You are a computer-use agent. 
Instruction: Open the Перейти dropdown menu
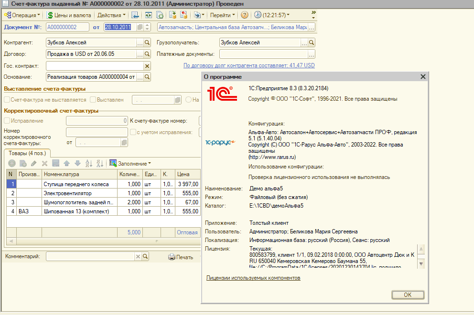point(222,15)
